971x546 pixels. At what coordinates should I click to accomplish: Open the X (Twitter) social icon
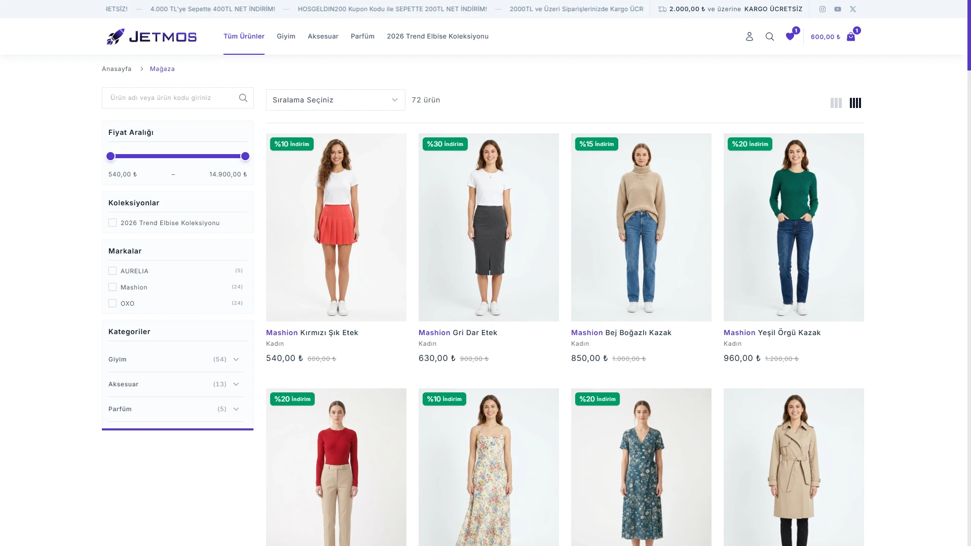tap(853, 9)
